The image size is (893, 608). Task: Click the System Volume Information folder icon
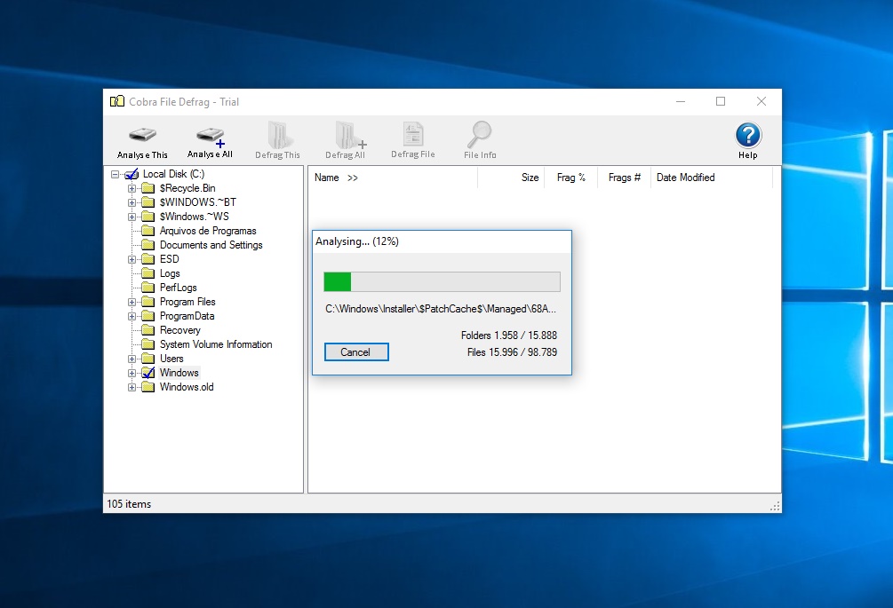[x=148, y=344]
